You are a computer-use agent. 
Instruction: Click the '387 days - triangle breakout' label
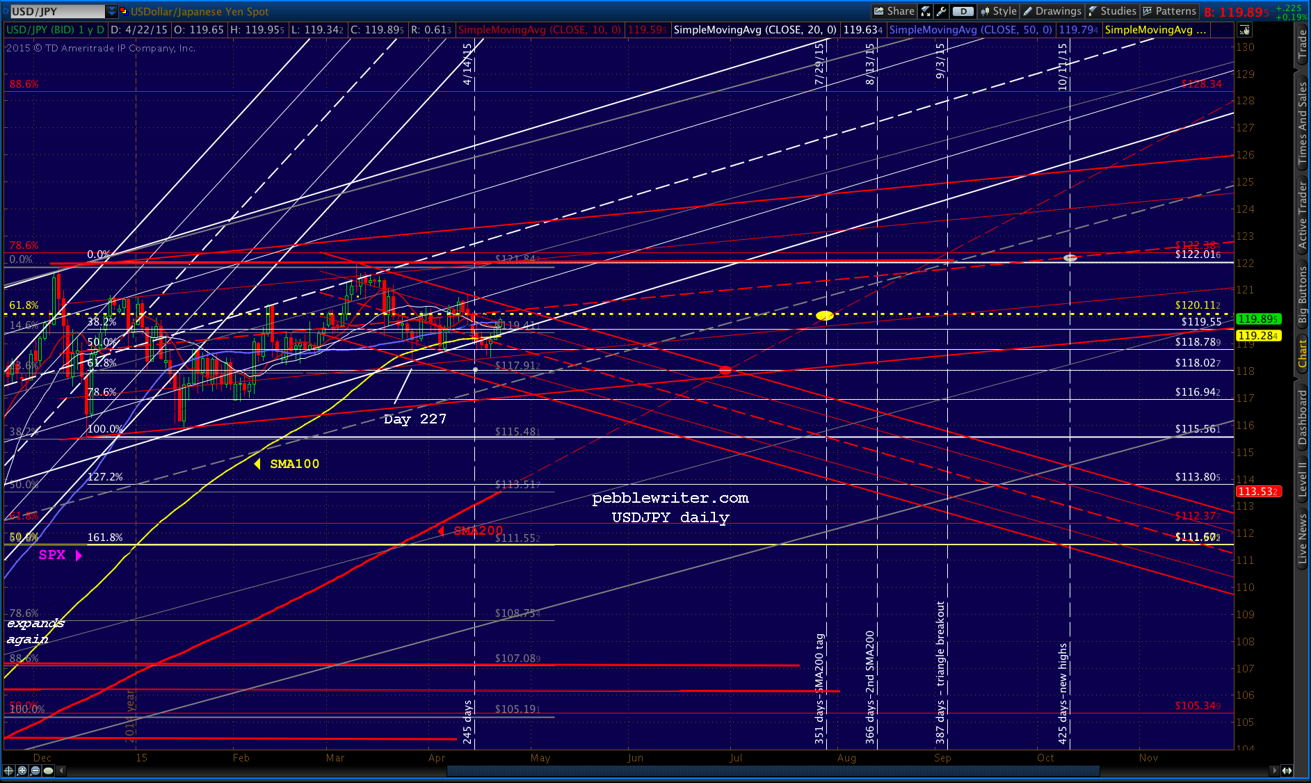tap(940, 672)
